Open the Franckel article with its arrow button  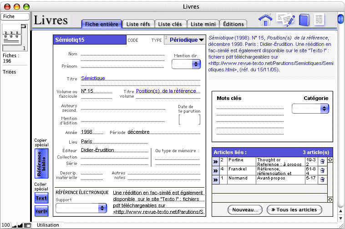pyautogui.click(x=215, y=170)
